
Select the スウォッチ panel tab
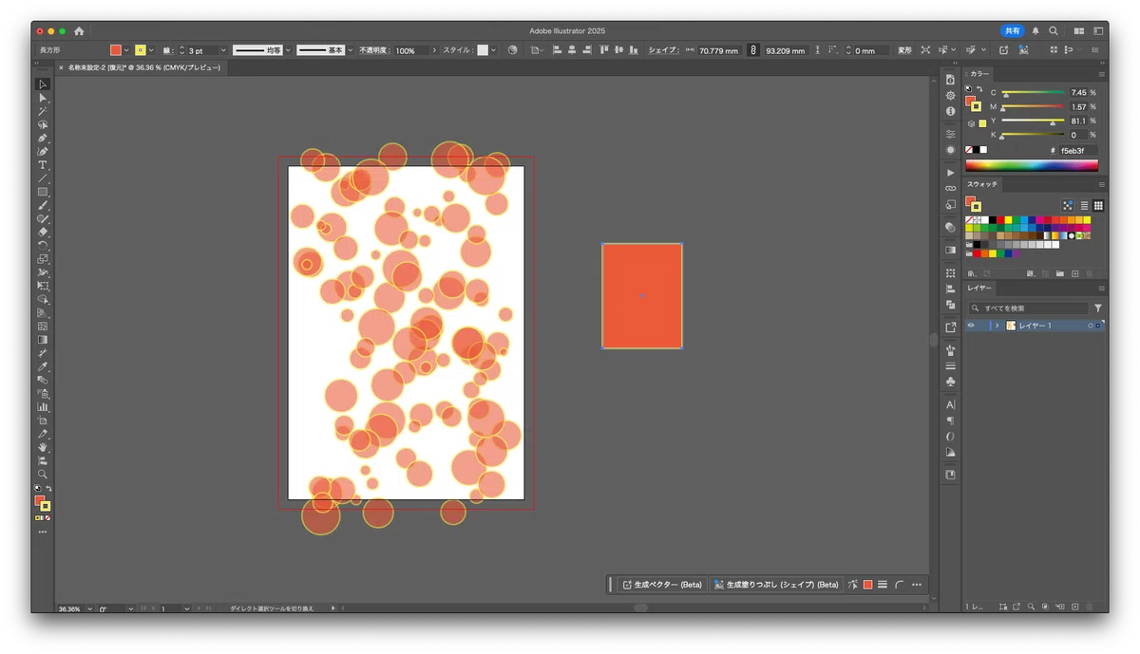tap(982, 184)
